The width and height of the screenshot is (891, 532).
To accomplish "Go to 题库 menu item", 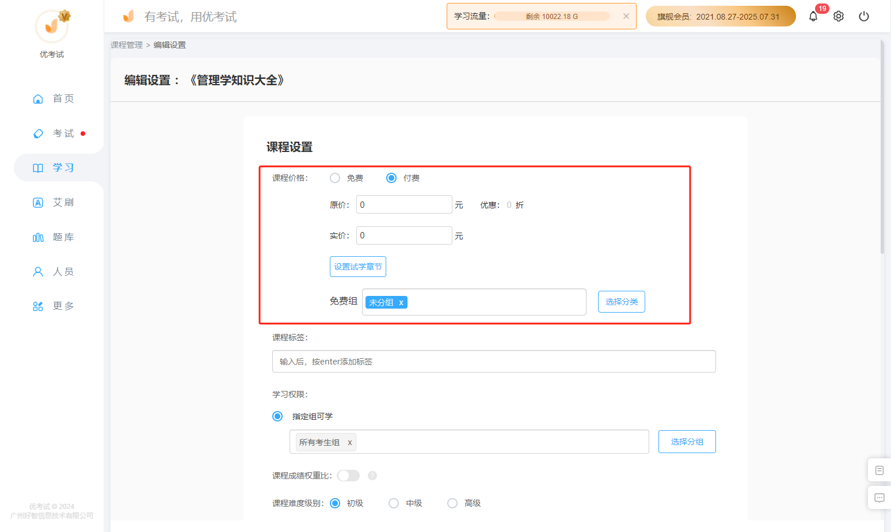I will (x=63, y=237).
